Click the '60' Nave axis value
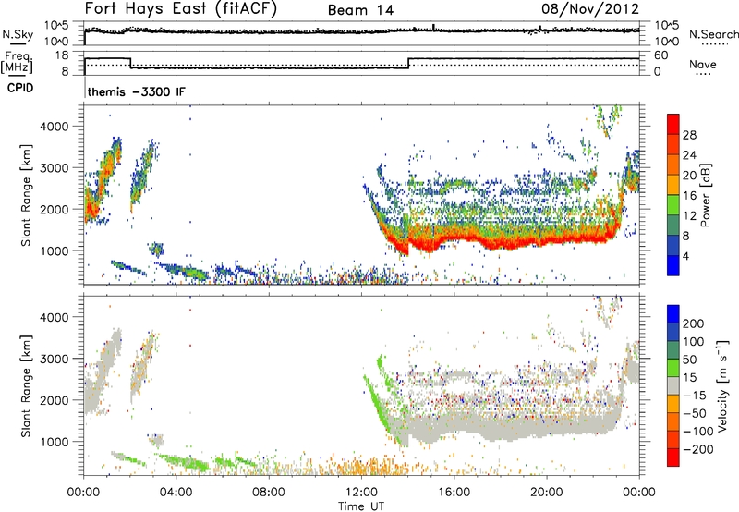Screen dimensions: 739x512 pyautogui.click(x=661, y=55)
